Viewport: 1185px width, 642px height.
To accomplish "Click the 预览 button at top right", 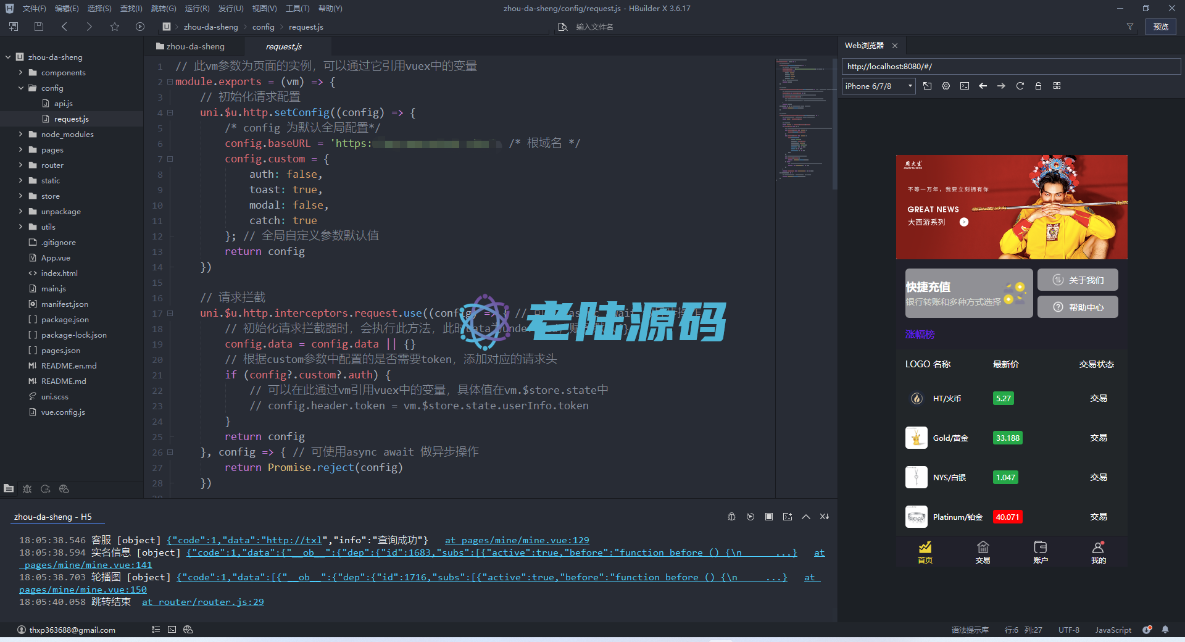I will point(1160,27).
